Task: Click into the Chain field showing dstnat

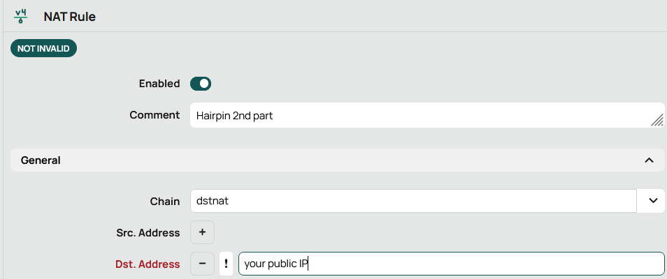Action: [x=413, y=201]
